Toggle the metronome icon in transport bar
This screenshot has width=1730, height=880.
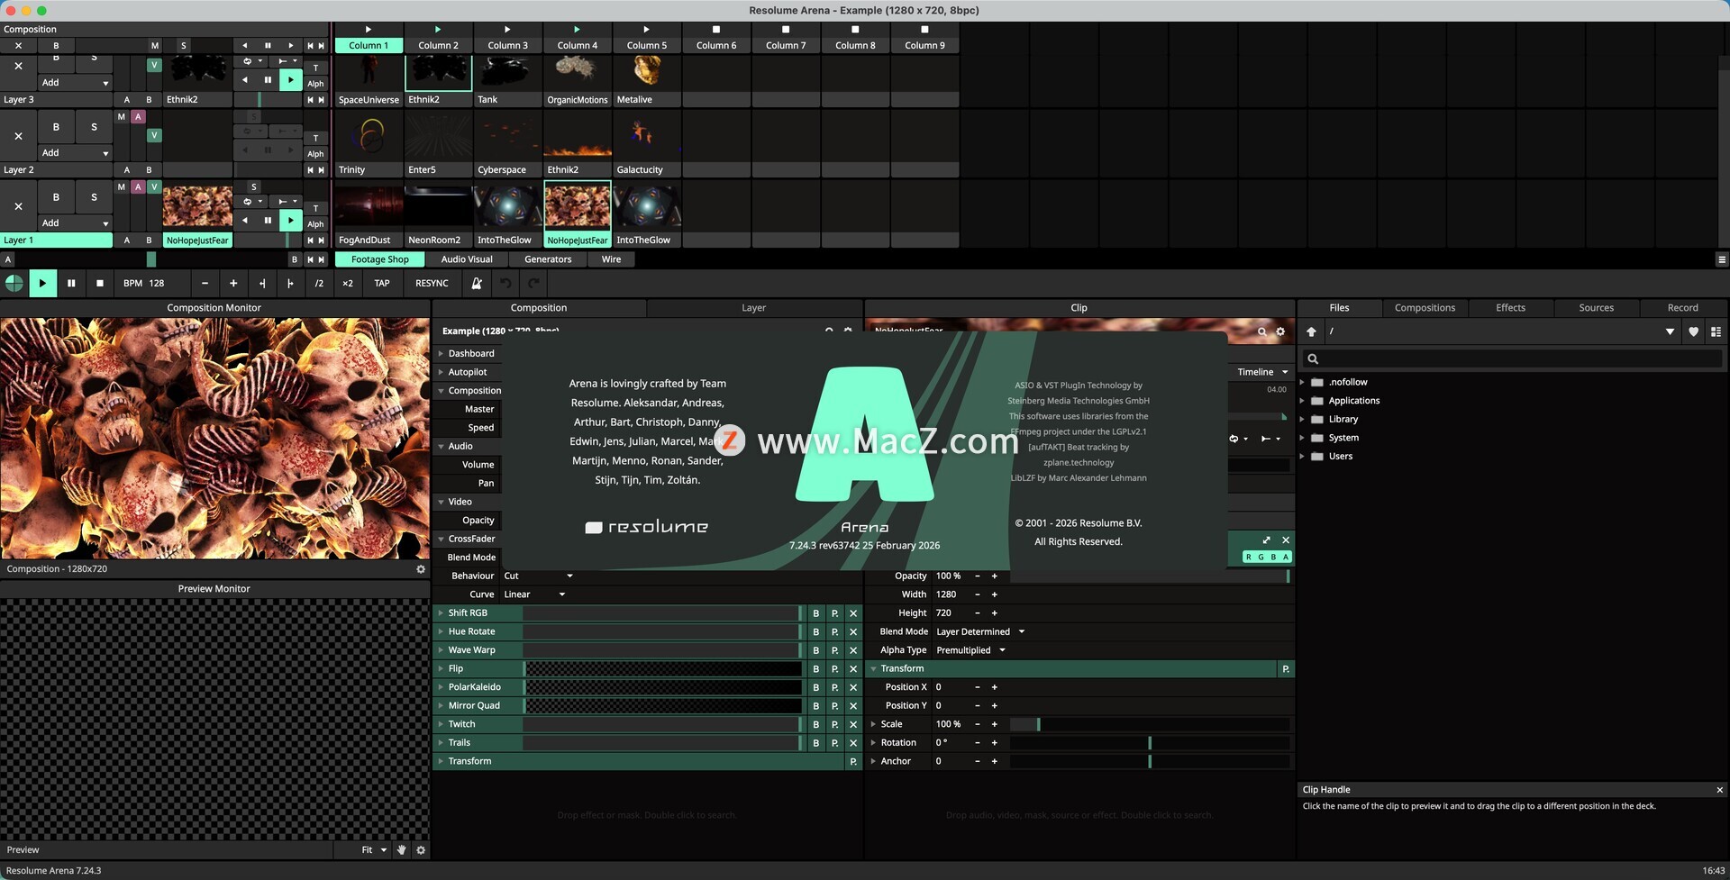click(x=477, y=283)
